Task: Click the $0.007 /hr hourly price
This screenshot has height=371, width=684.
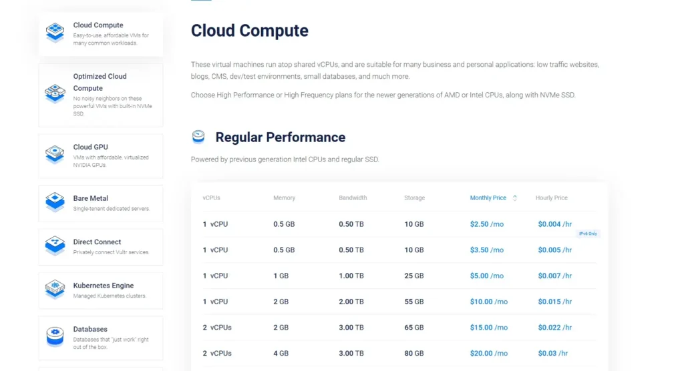Action: click(554, 276)
